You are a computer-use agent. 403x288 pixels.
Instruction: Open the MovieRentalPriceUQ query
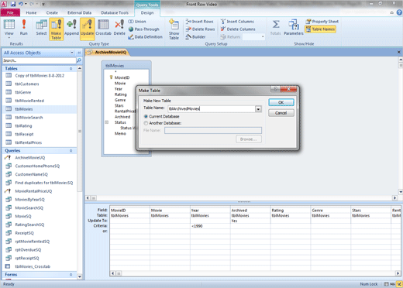[33, 191]
